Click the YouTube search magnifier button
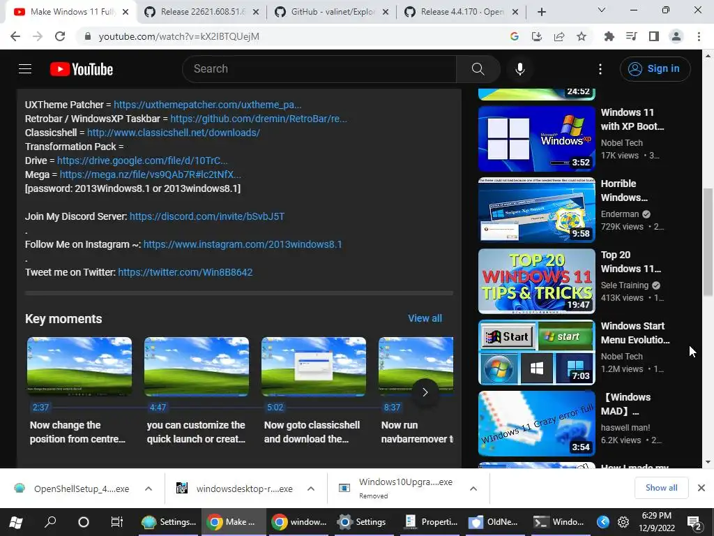Image resolution: width=714 pixels, height=536 pixels. click(478, 69)
